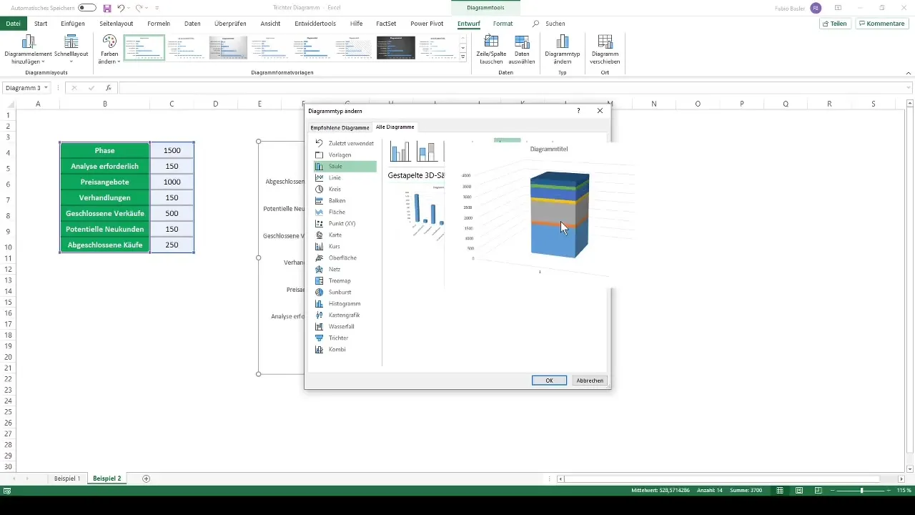
Task: Switch to the Formeln ribbon tab
Action: click(x=159, y=24)
